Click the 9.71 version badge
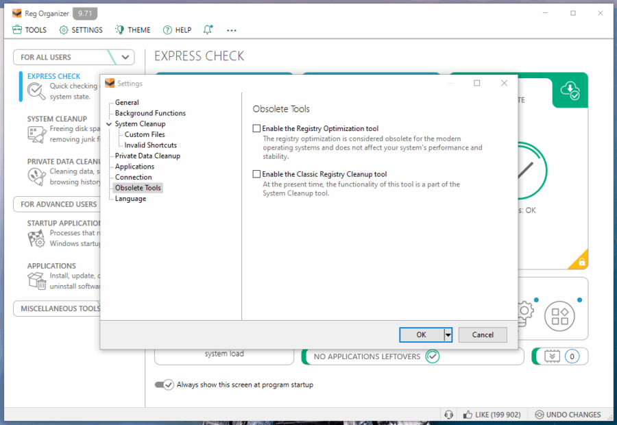 point(85,14)
